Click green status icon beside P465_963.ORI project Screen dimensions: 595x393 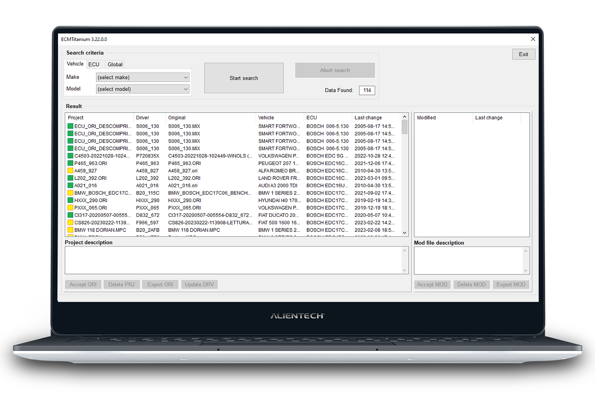(70, 163)
